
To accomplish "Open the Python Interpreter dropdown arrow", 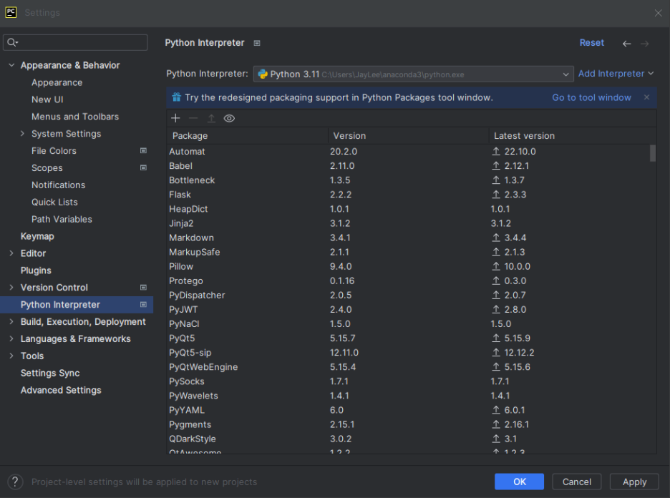I will [565, 74].
